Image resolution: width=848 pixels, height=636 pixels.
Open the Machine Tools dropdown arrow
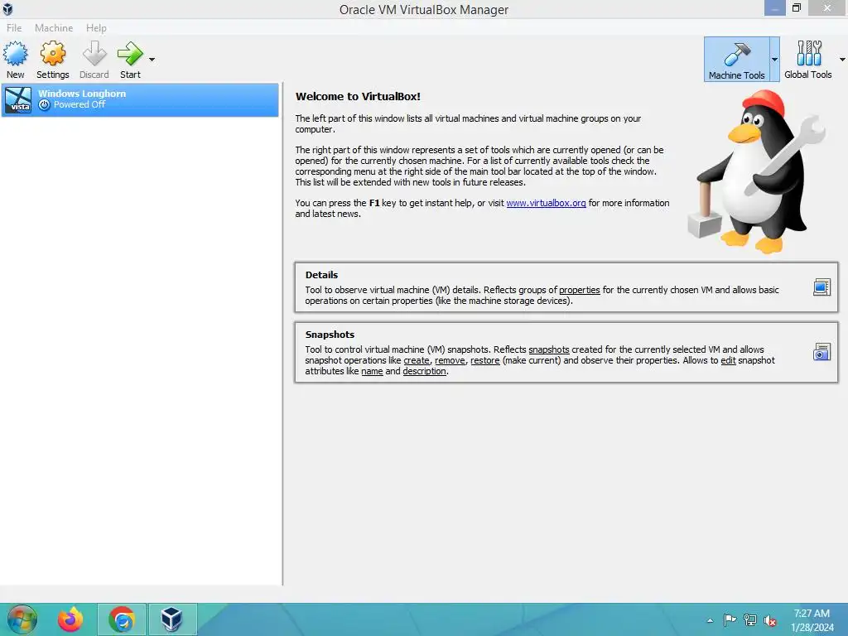click(774, 60)
